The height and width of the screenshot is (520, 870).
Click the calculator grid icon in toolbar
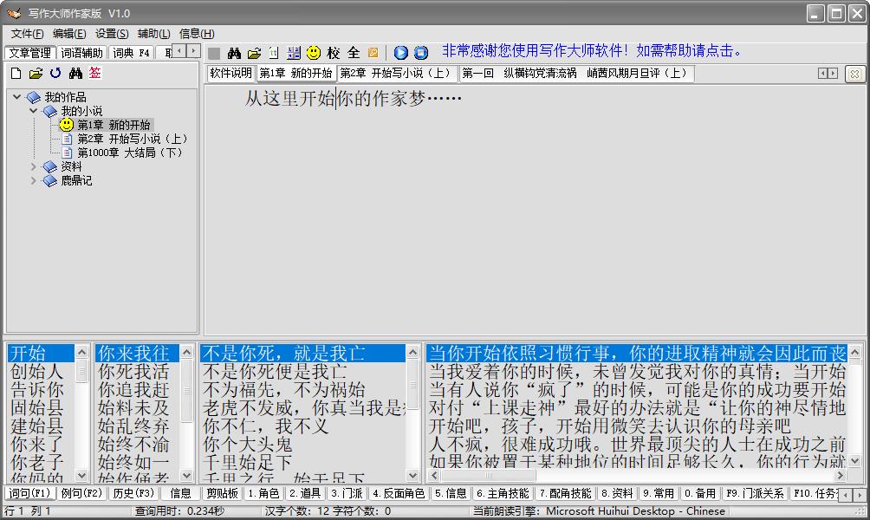294,53
